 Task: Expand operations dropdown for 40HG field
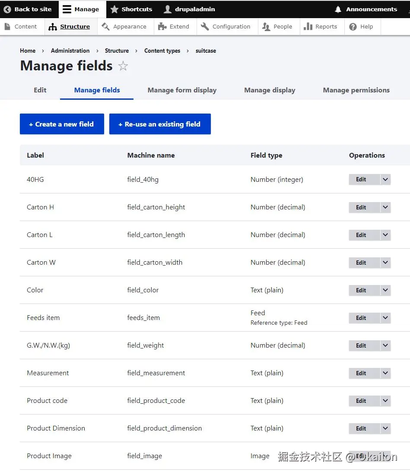click(385, 180)
